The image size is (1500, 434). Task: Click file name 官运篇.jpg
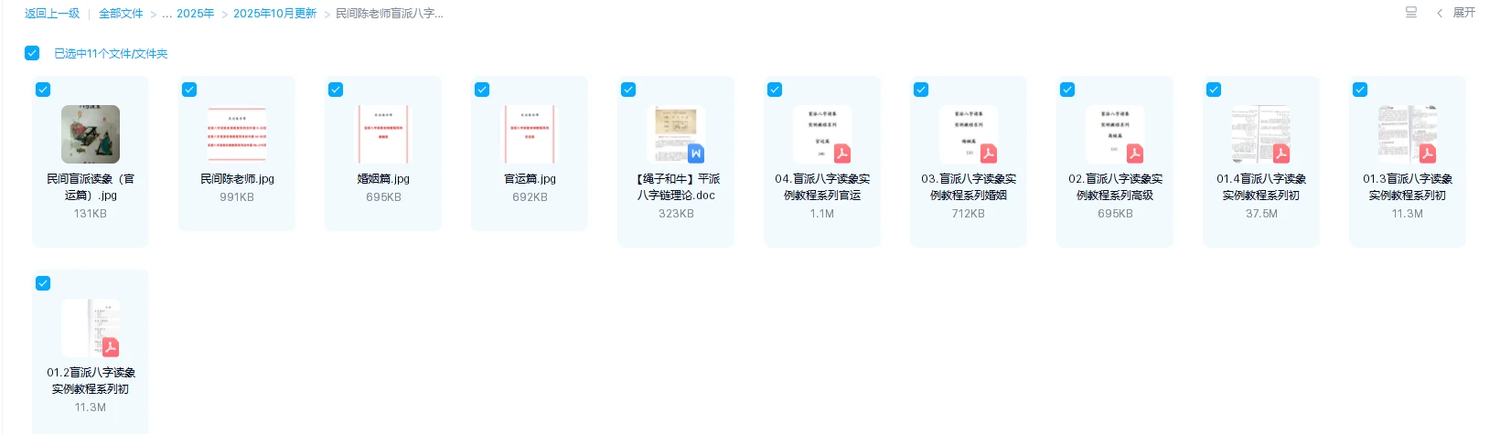tap(530, 179)
